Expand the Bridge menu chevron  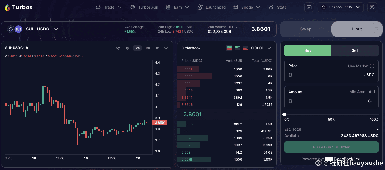coord(258,7)
